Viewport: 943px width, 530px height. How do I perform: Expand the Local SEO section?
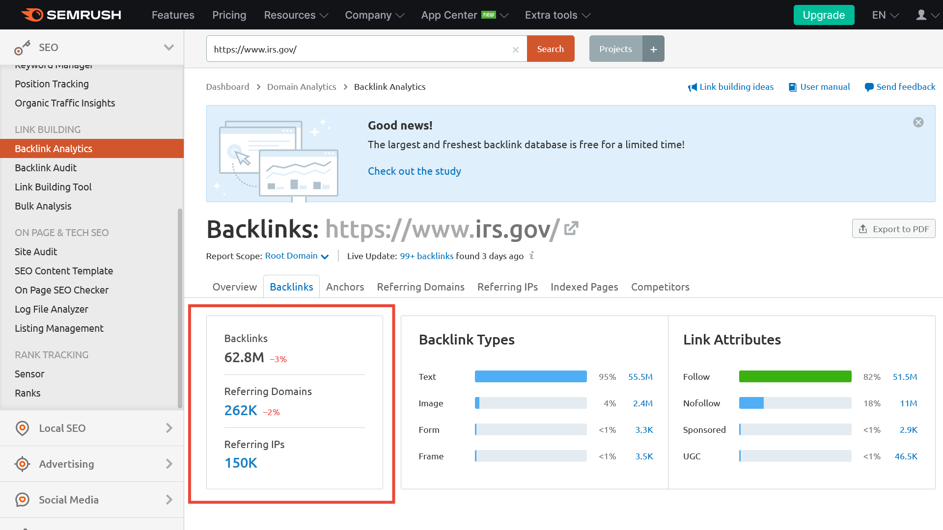[169, 428]
